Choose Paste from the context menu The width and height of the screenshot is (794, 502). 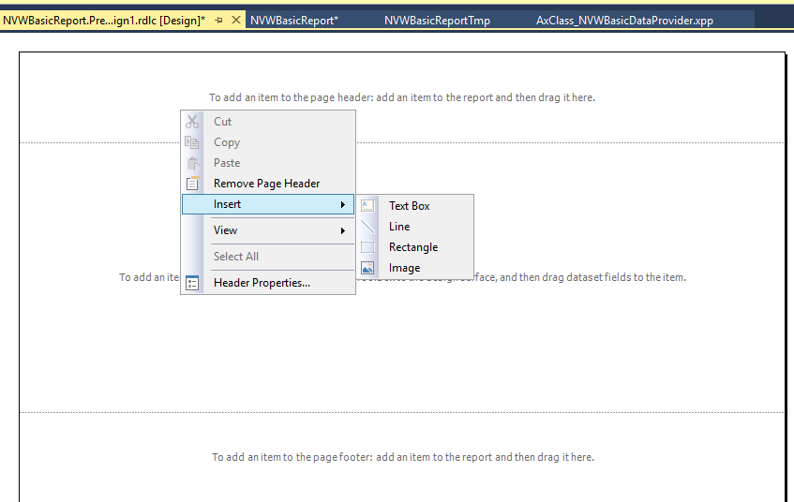(268, 163)
